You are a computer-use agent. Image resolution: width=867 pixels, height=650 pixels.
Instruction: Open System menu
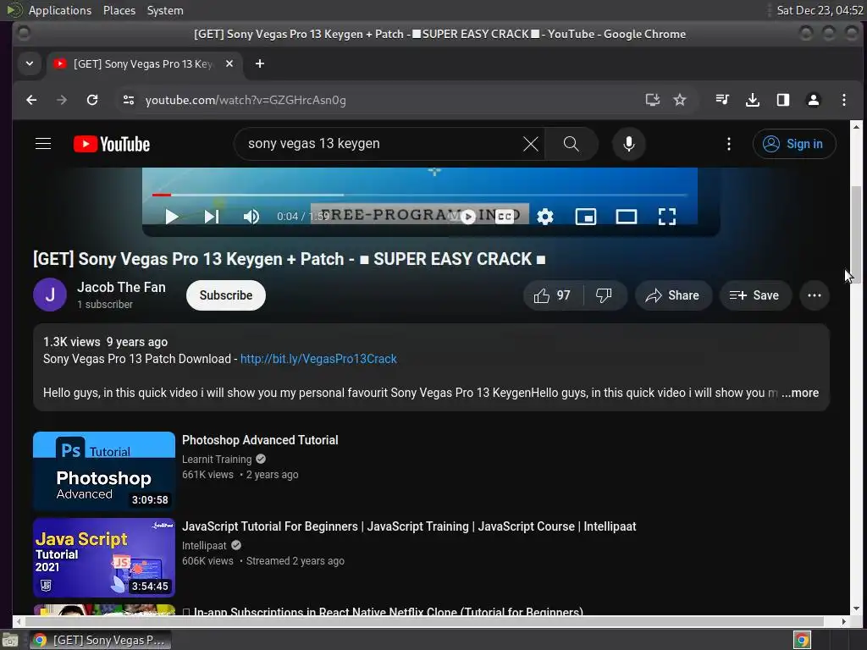pos(165,10)
